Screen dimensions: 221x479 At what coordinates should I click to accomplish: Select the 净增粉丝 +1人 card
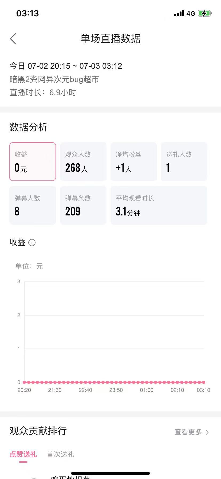[x=134, y=161]
